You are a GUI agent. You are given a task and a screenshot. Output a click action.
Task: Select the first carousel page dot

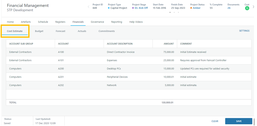pyautogui.click(x=170, y=12)
